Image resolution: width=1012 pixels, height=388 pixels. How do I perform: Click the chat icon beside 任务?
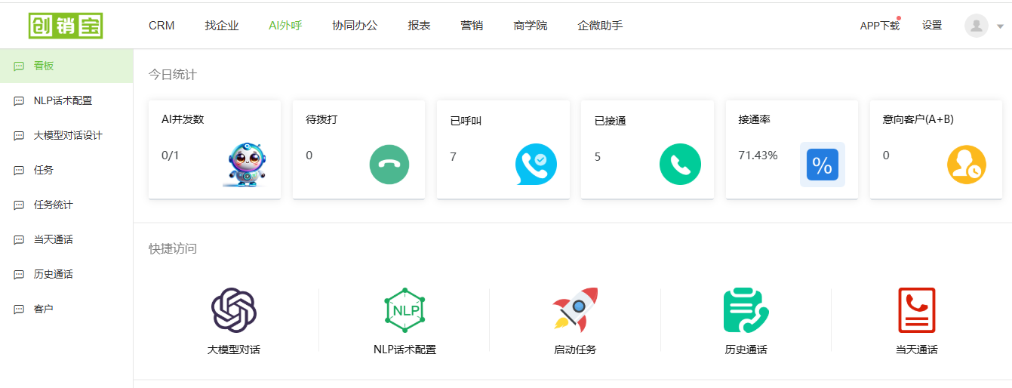click(19, 171)
